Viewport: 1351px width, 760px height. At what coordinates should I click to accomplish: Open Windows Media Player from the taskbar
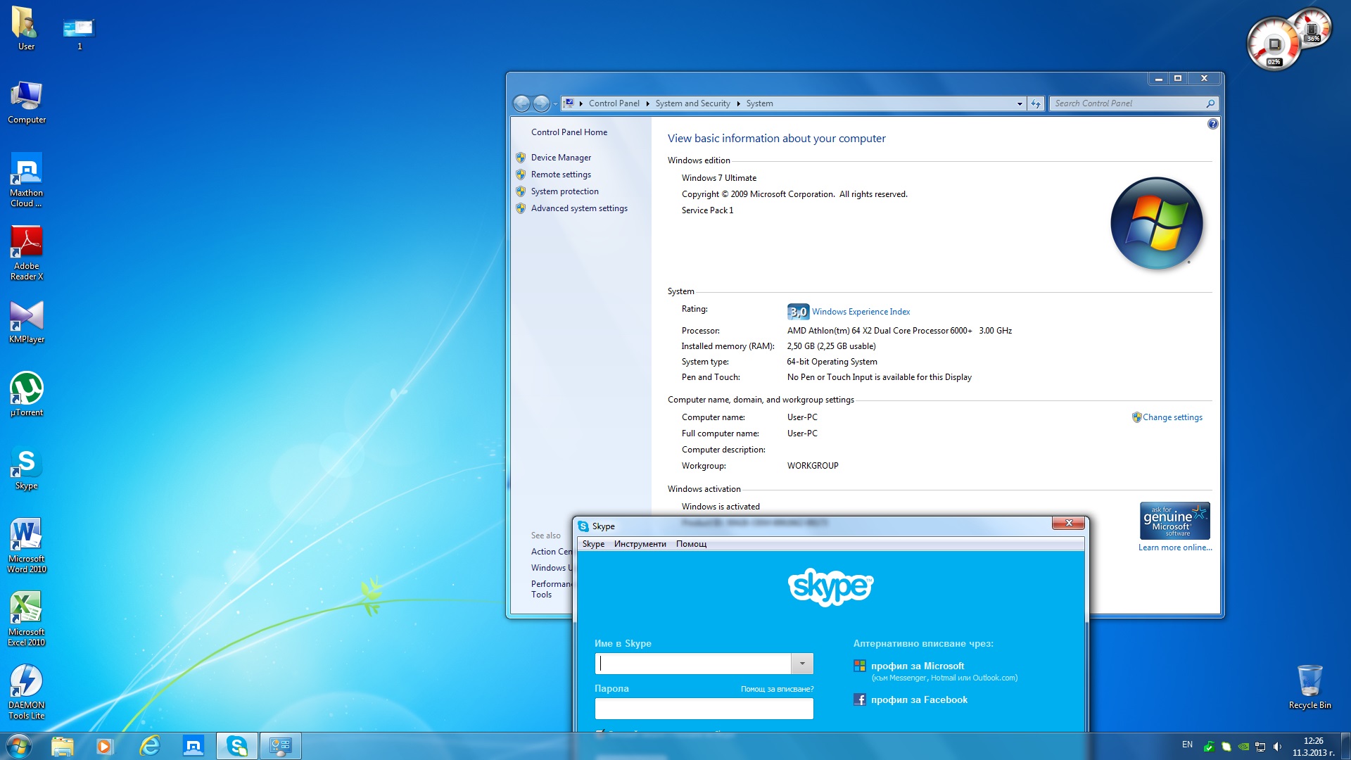point(105,746)
